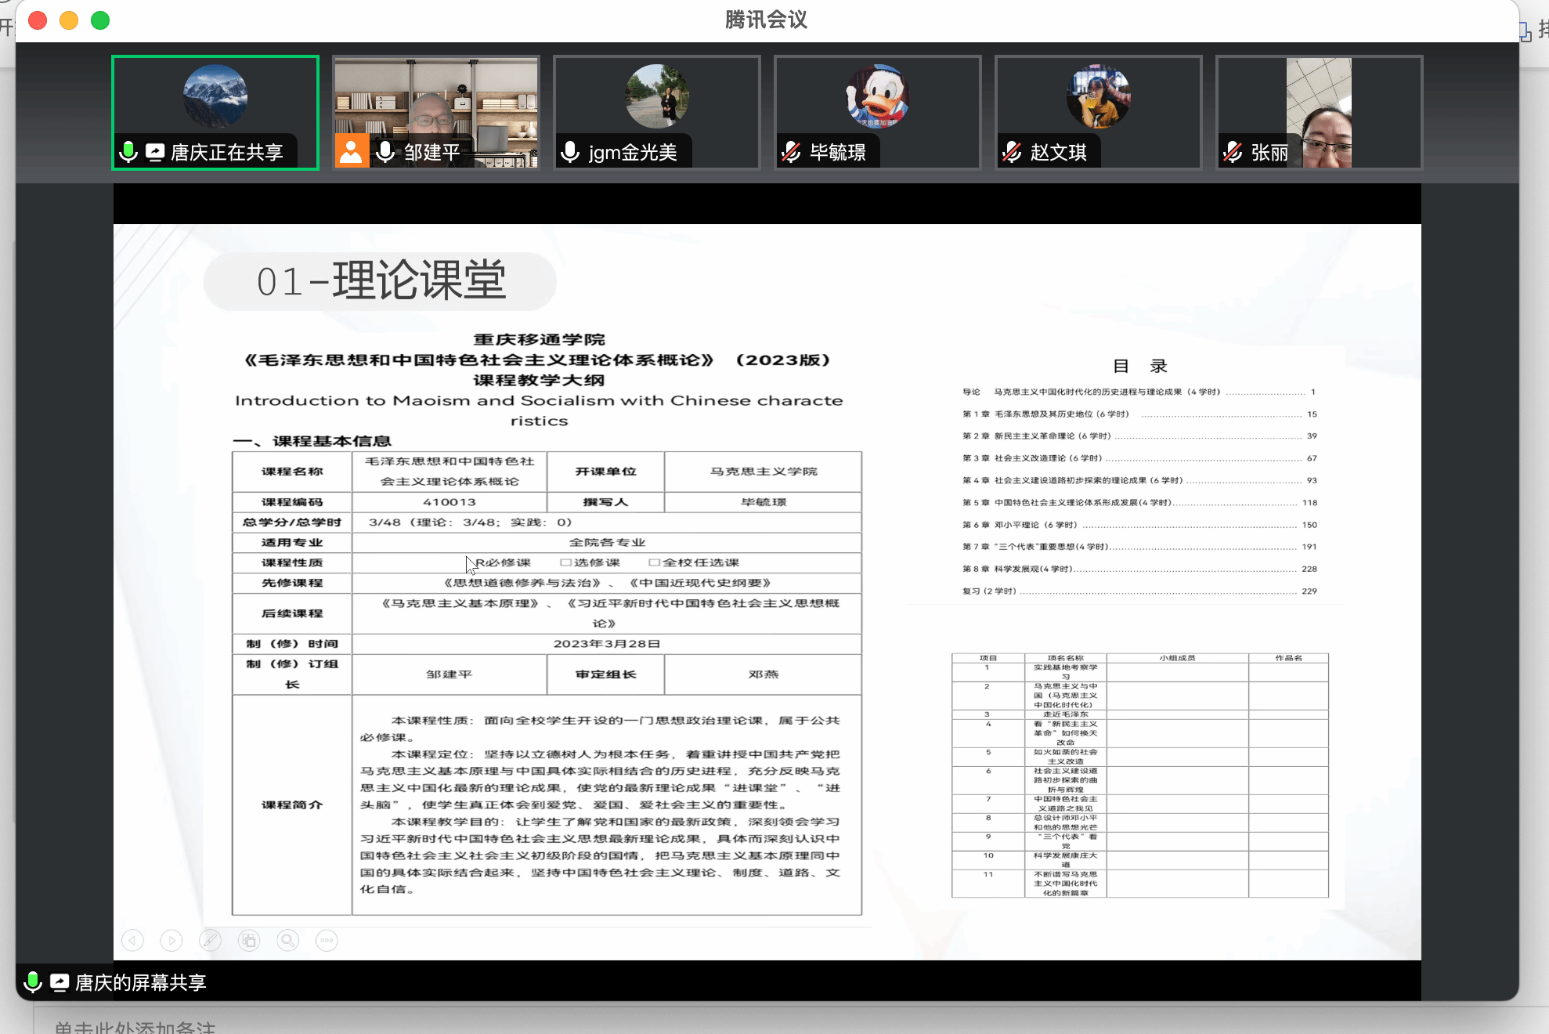Click the green fullscreen window button
Viewport: 1549px width, 1034px height.
click(100, 20)
